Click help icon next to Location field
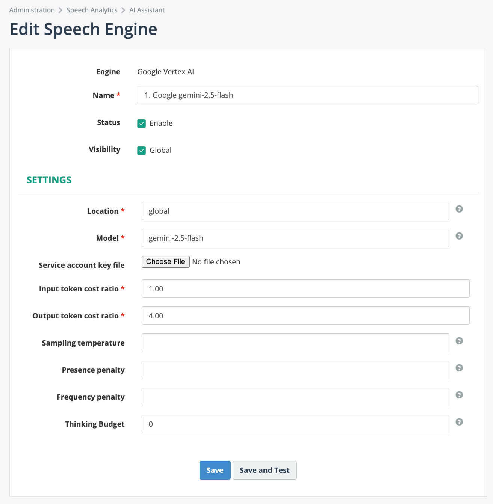The height and width of the screenshot is (504, 493). click(459, 209)
